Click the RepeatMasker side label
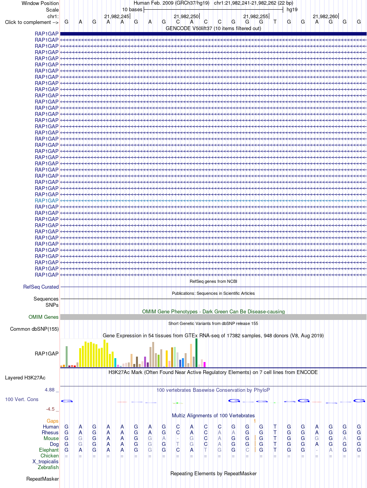This screenshot has height=488, width=367. pos(42,479)
